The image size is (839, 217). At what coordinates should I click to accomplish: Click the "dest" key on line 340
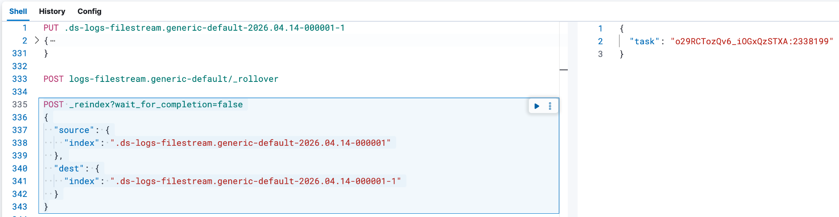point(69,168)
